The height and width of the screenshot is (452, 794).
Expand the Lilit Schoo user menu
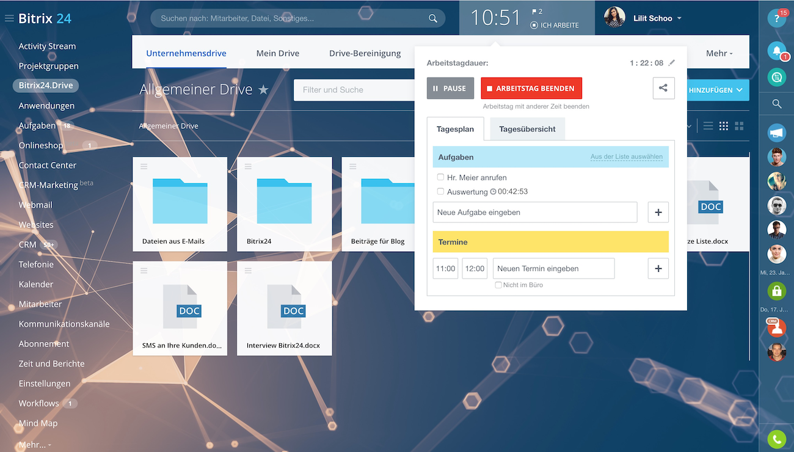pyautogui.click(x=679, y=18)
